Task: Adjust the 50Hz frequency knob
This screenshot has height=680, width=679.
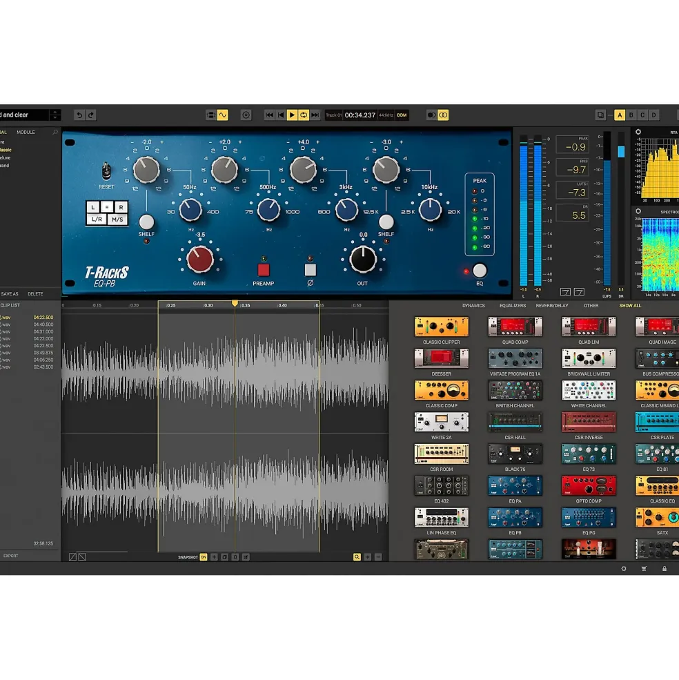Action: [190, 210]
